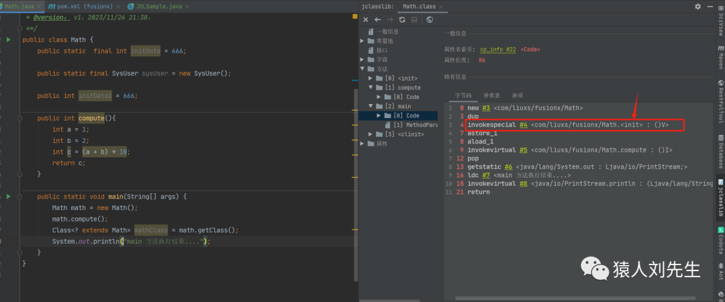Follow link #6 in getstatic line
725x302 pixels.
pyautogui.click(x=508, y=167)
